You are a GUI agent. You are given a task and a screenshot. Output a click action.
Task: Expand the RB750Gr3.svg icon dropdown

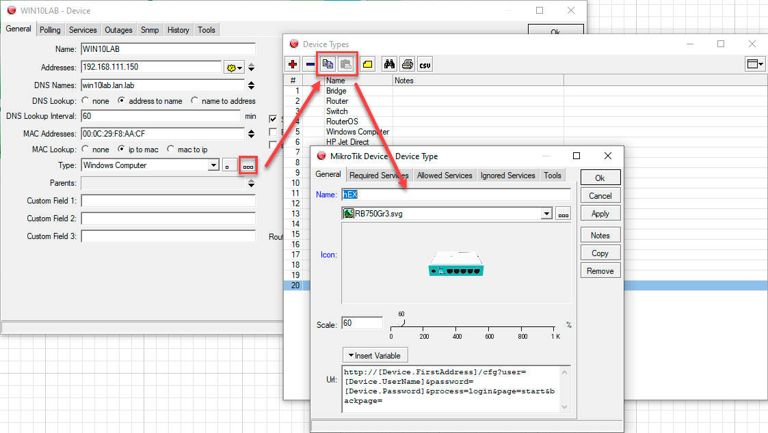tap(546, 214)
